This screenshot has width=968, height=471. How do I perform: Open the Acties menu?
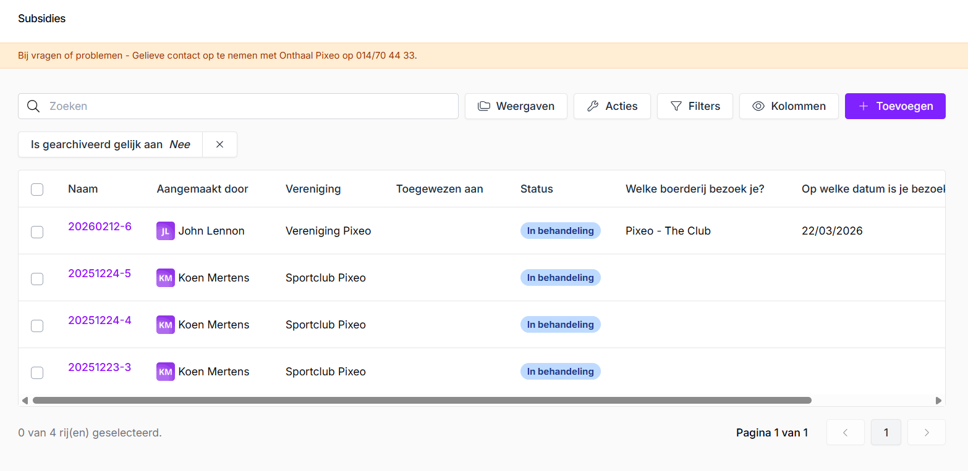(x=612, y=106)
